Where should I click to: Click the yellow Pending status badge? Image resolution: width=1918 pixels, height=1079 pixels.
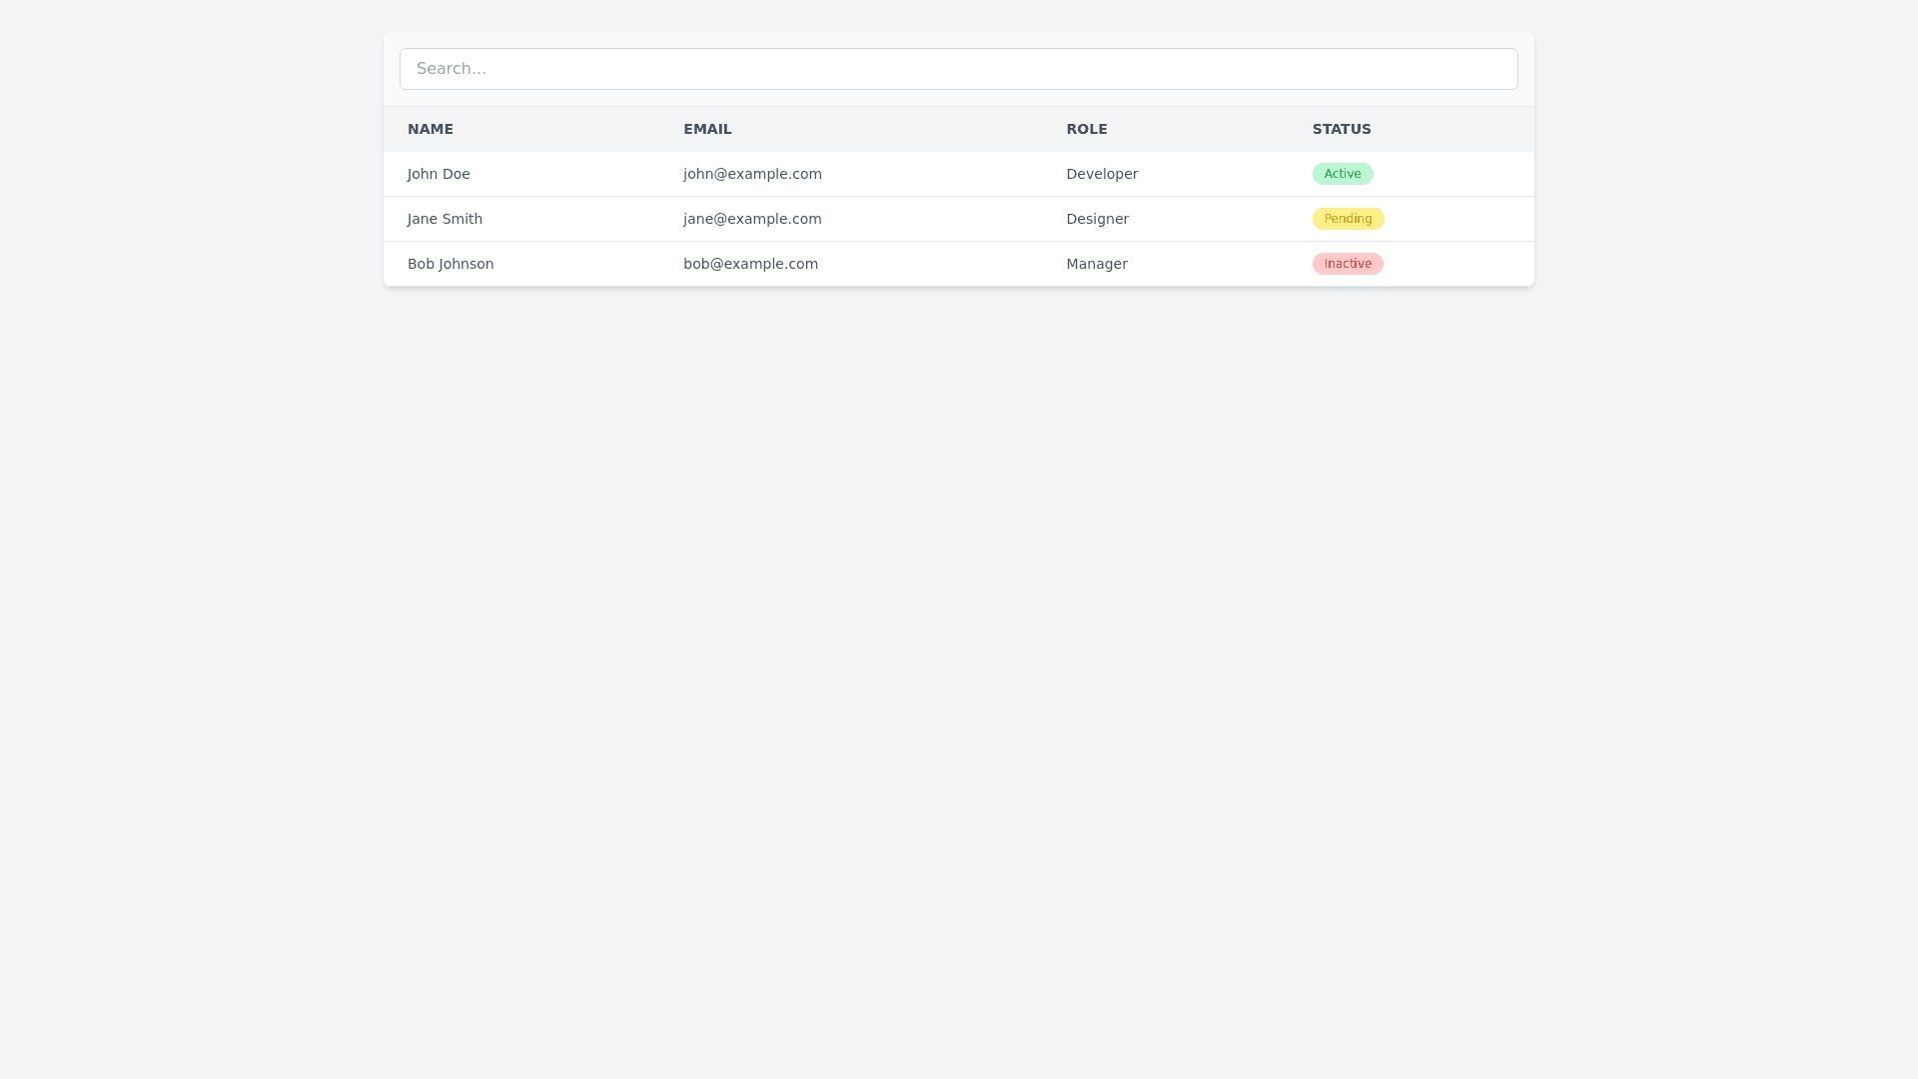point(1348,219)
